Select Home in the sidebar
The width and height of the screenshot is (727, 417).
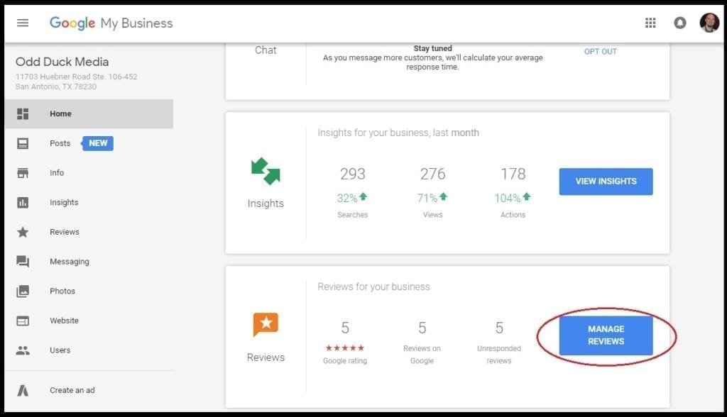61,113
